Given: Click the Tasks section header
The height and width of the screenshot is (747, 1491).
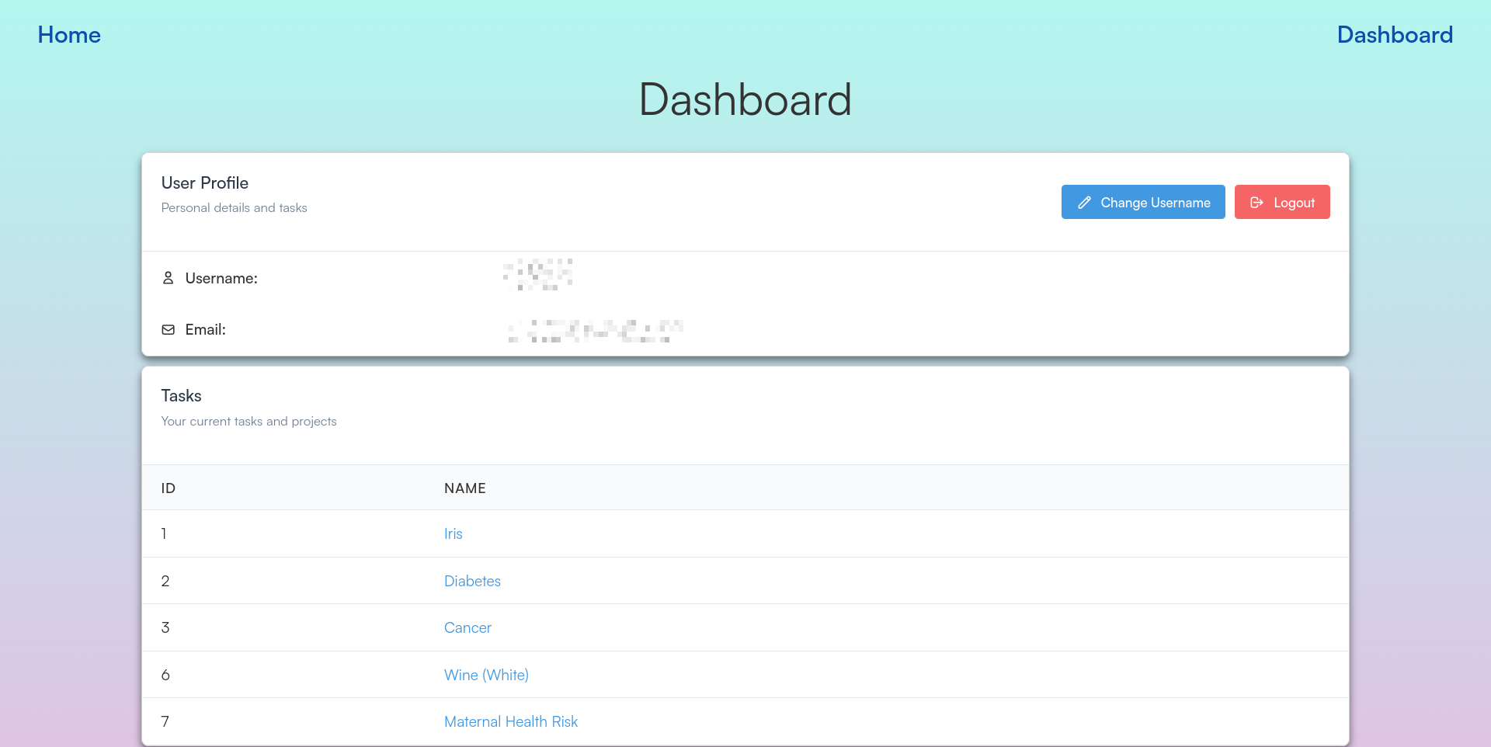Looking at the screenshot, I should pos(181,395).
